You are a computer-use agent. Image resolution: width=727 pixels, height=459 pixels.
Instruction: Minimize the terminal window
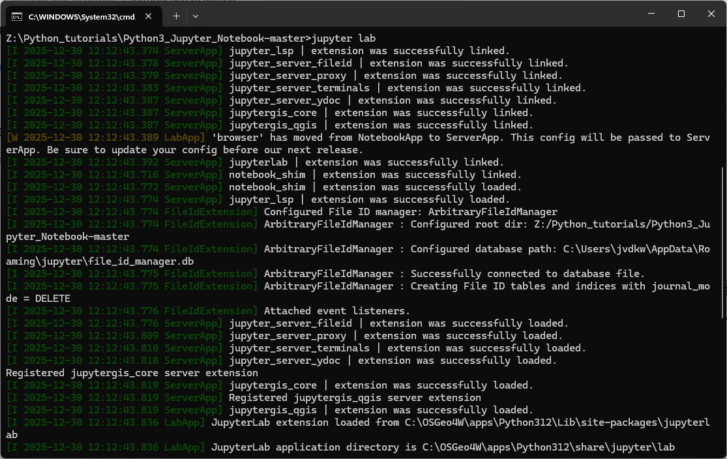point(650,14)
